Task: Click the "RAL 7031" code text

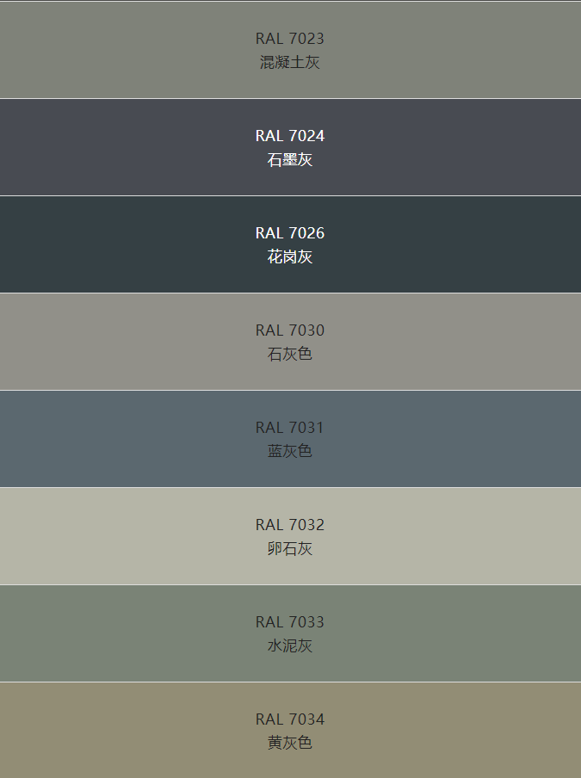Action: click(x=290, y=428)
